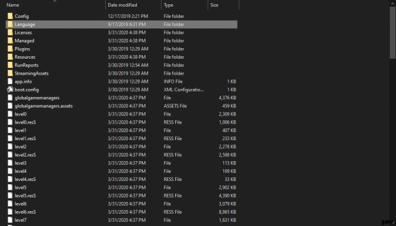
Task: Click the Plugins folder icon
Action: (x=10, y=49)
